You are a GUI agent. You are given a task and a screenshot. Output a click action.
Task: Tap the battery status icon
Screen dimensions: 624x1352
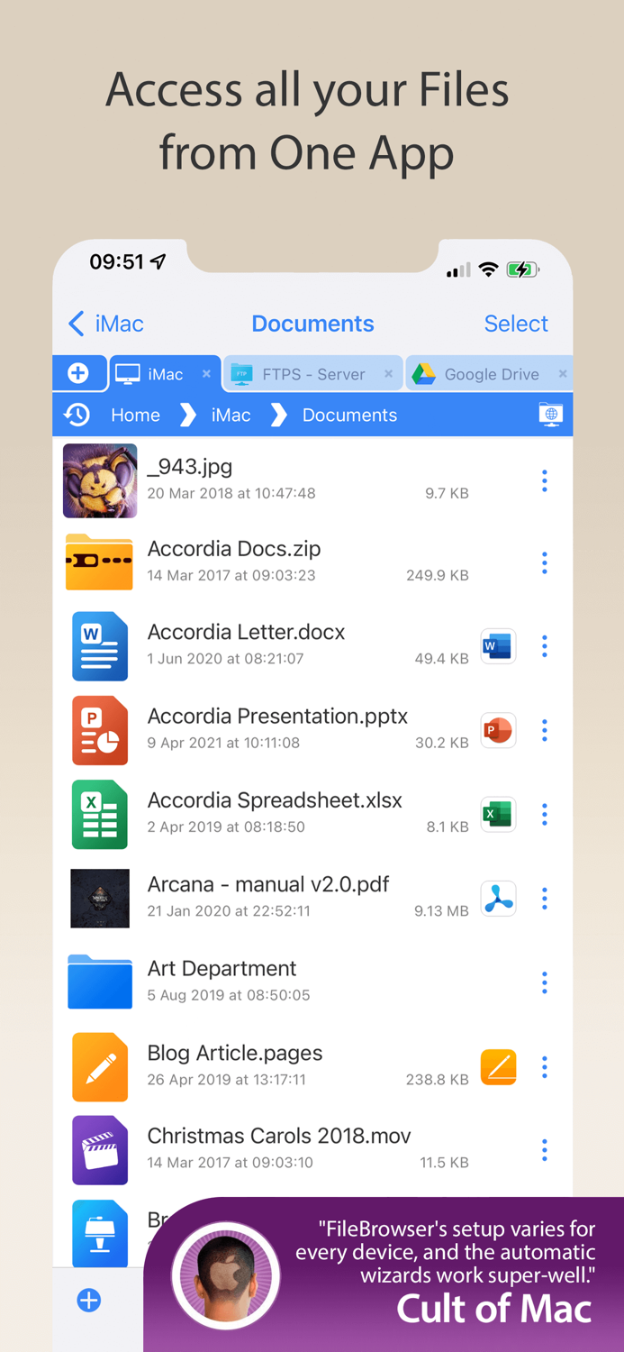click(x=522, y=269)
